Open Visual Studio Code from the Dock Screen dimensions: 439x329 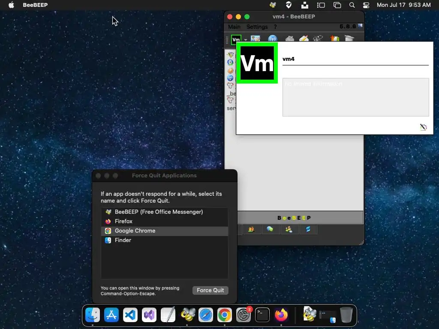click(x=130, y=315)
